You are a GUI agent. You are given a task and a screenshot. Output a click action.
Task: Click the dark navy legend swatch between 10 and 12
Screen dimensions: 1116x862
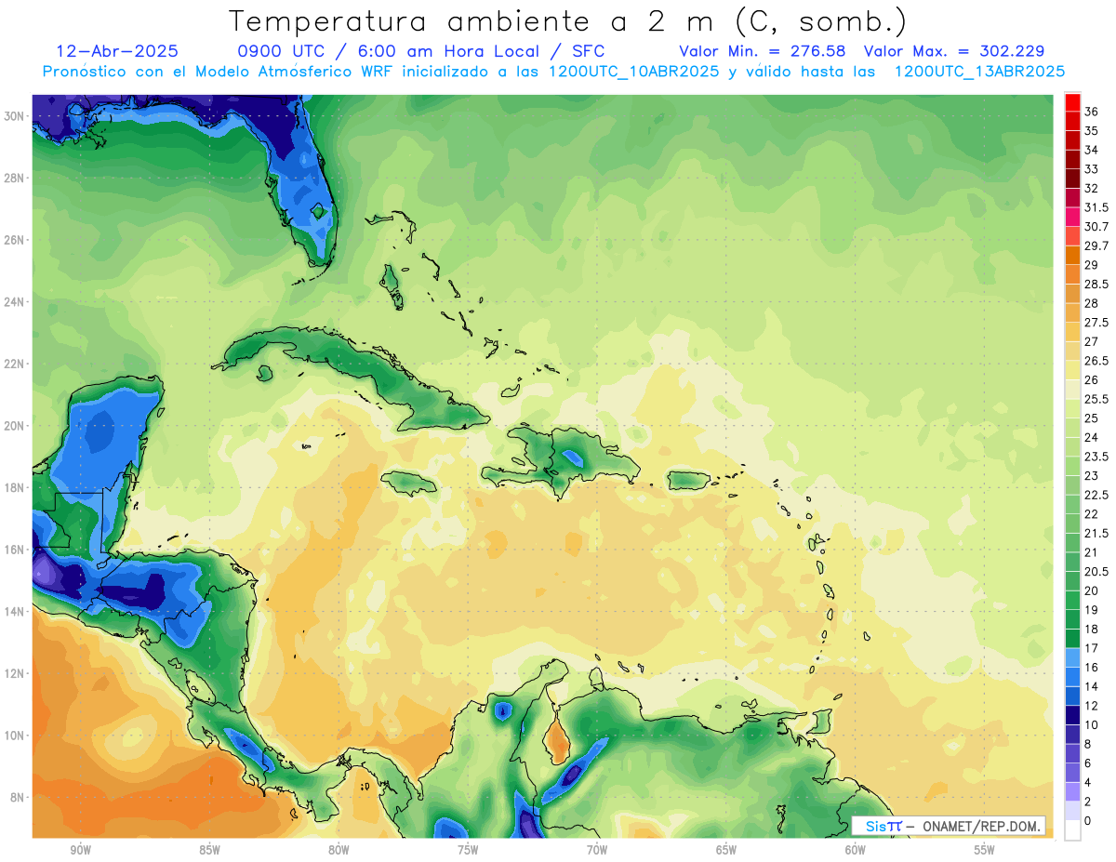pyautogui.click(x=1072, y=715)
